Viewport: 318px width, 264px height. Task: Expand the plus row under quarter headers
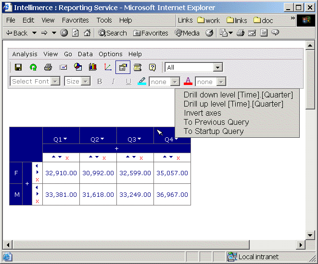pyautogui.click(x=116, y=148)
